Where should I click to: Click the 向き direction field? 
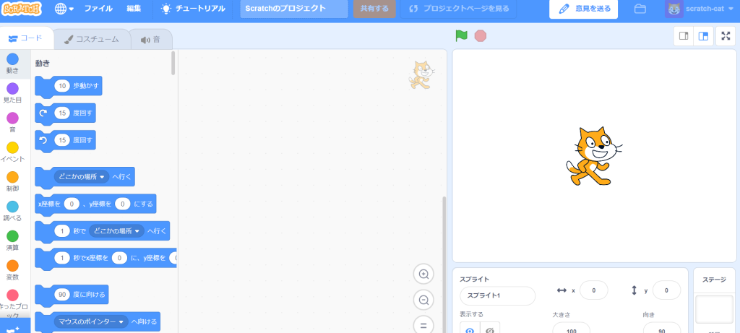point(662,329)
